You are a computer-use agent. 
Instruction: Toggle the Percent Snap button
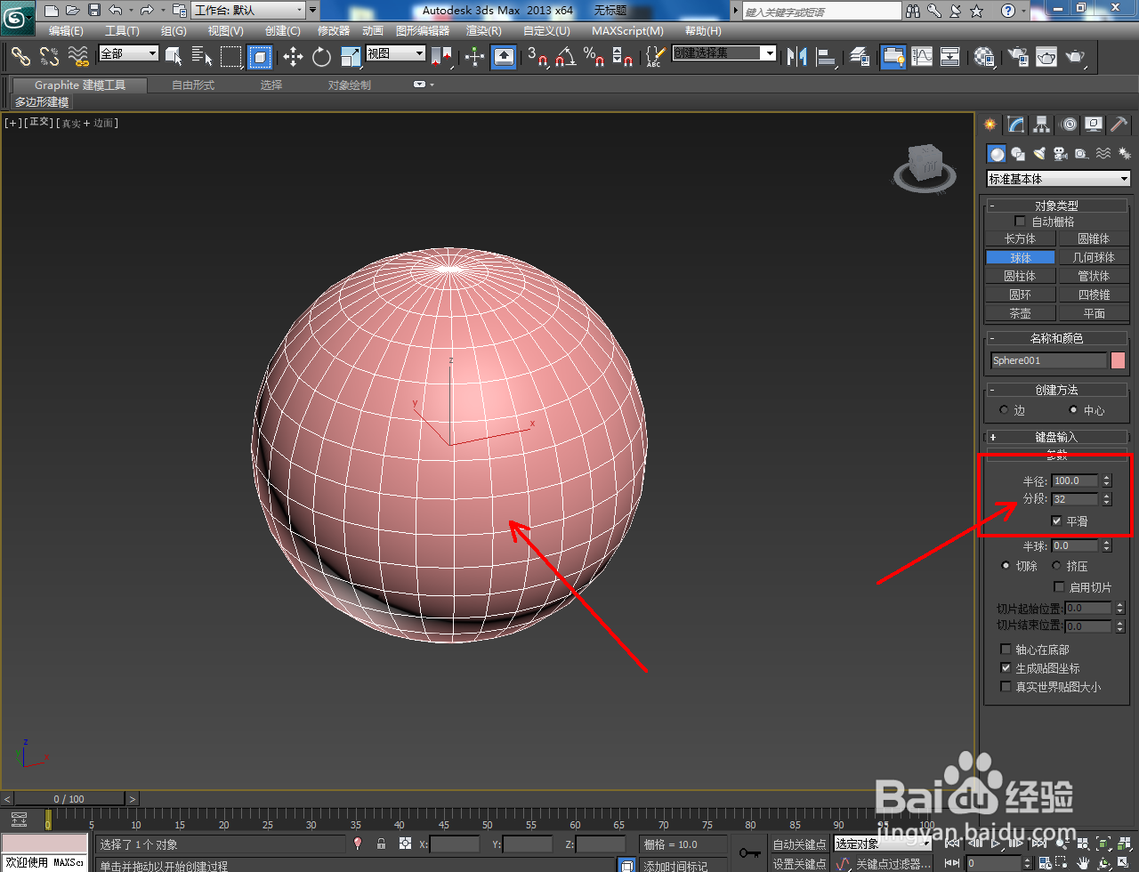tap(594, 57)
